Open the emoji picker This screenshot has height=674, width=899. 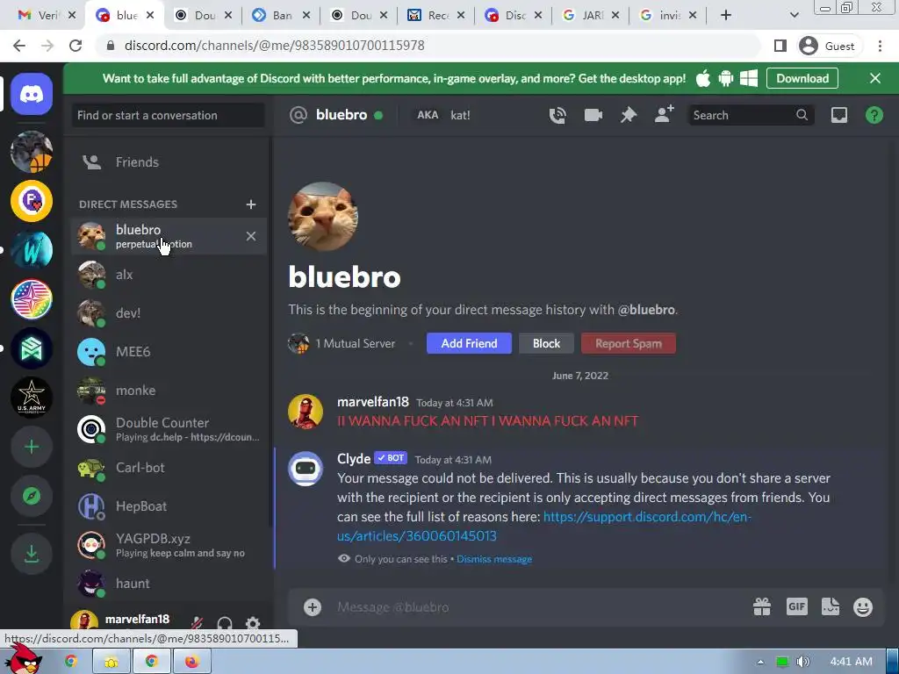point(863,607)
